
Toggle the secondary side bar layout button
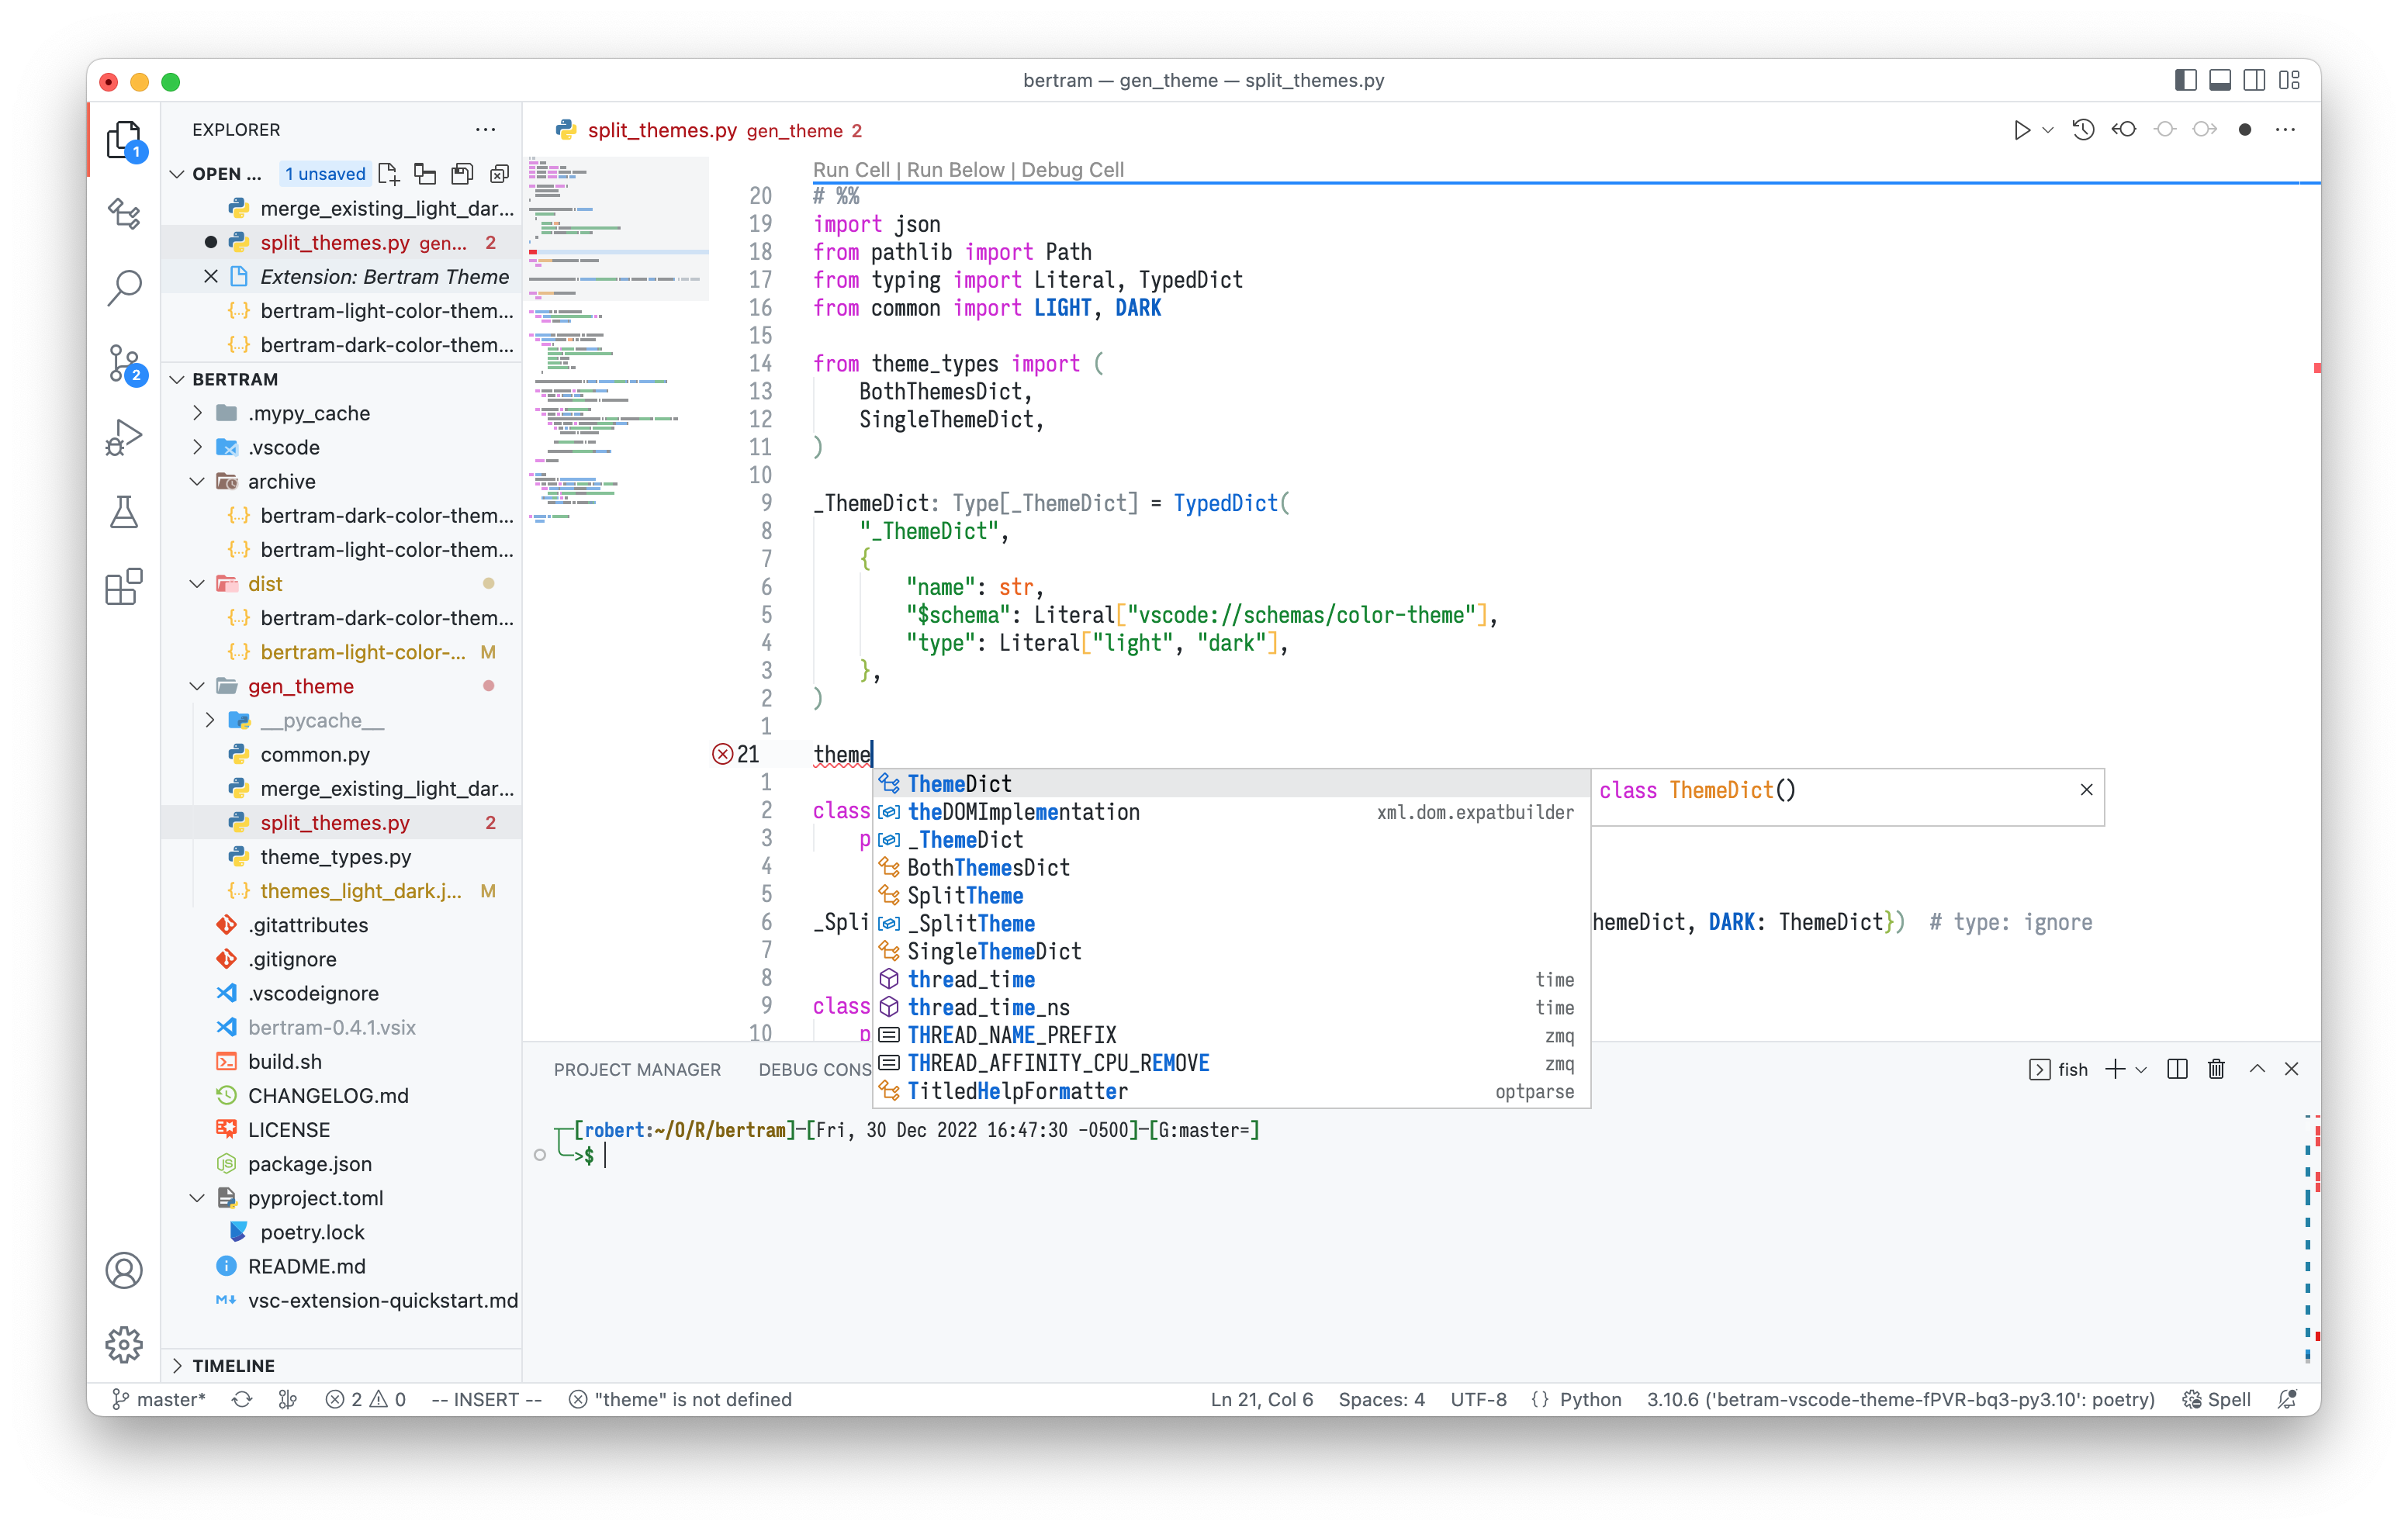coord(2254,81)
